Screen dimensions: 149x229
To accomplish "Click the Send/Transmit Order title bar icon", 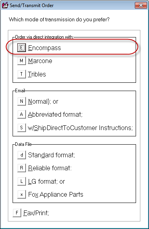I will tap(5, 6).
